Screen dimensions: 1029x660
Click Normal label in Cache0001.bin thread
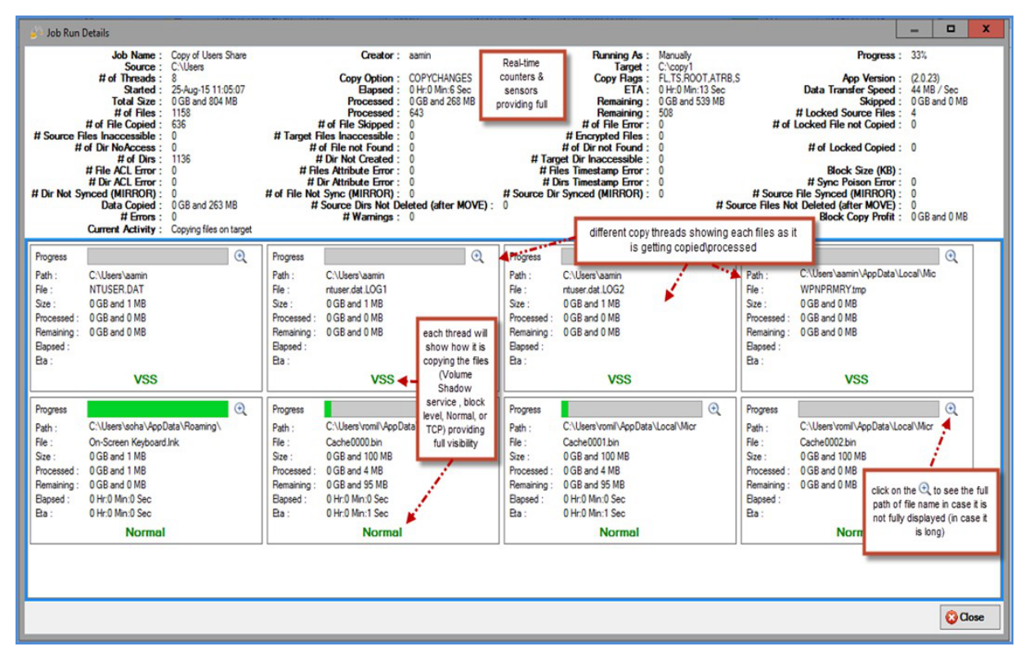(x=620, y=532)
